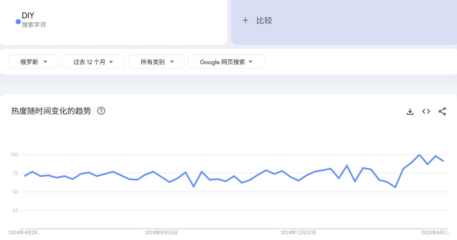
Task: Click the plus icon before 比较
Action: click(x=245, y=20)
